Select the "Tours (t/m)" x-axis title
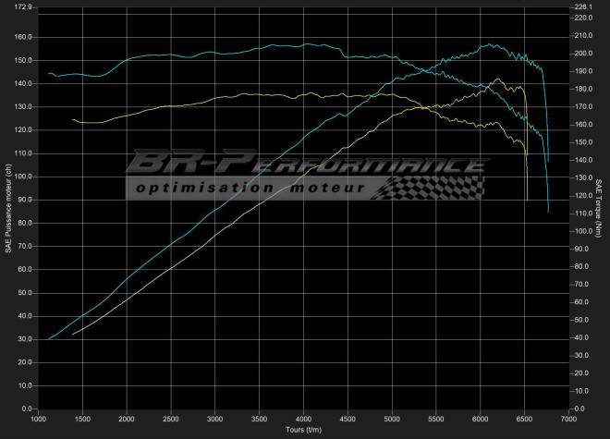 303,430
